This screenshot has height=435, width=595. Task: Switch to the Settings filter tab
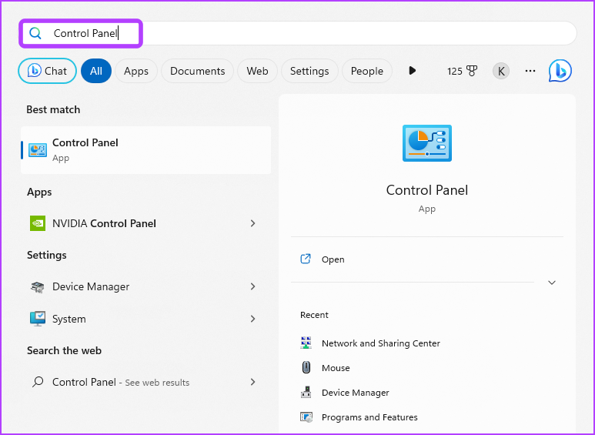pyautogui.click(x=309, y=71)
